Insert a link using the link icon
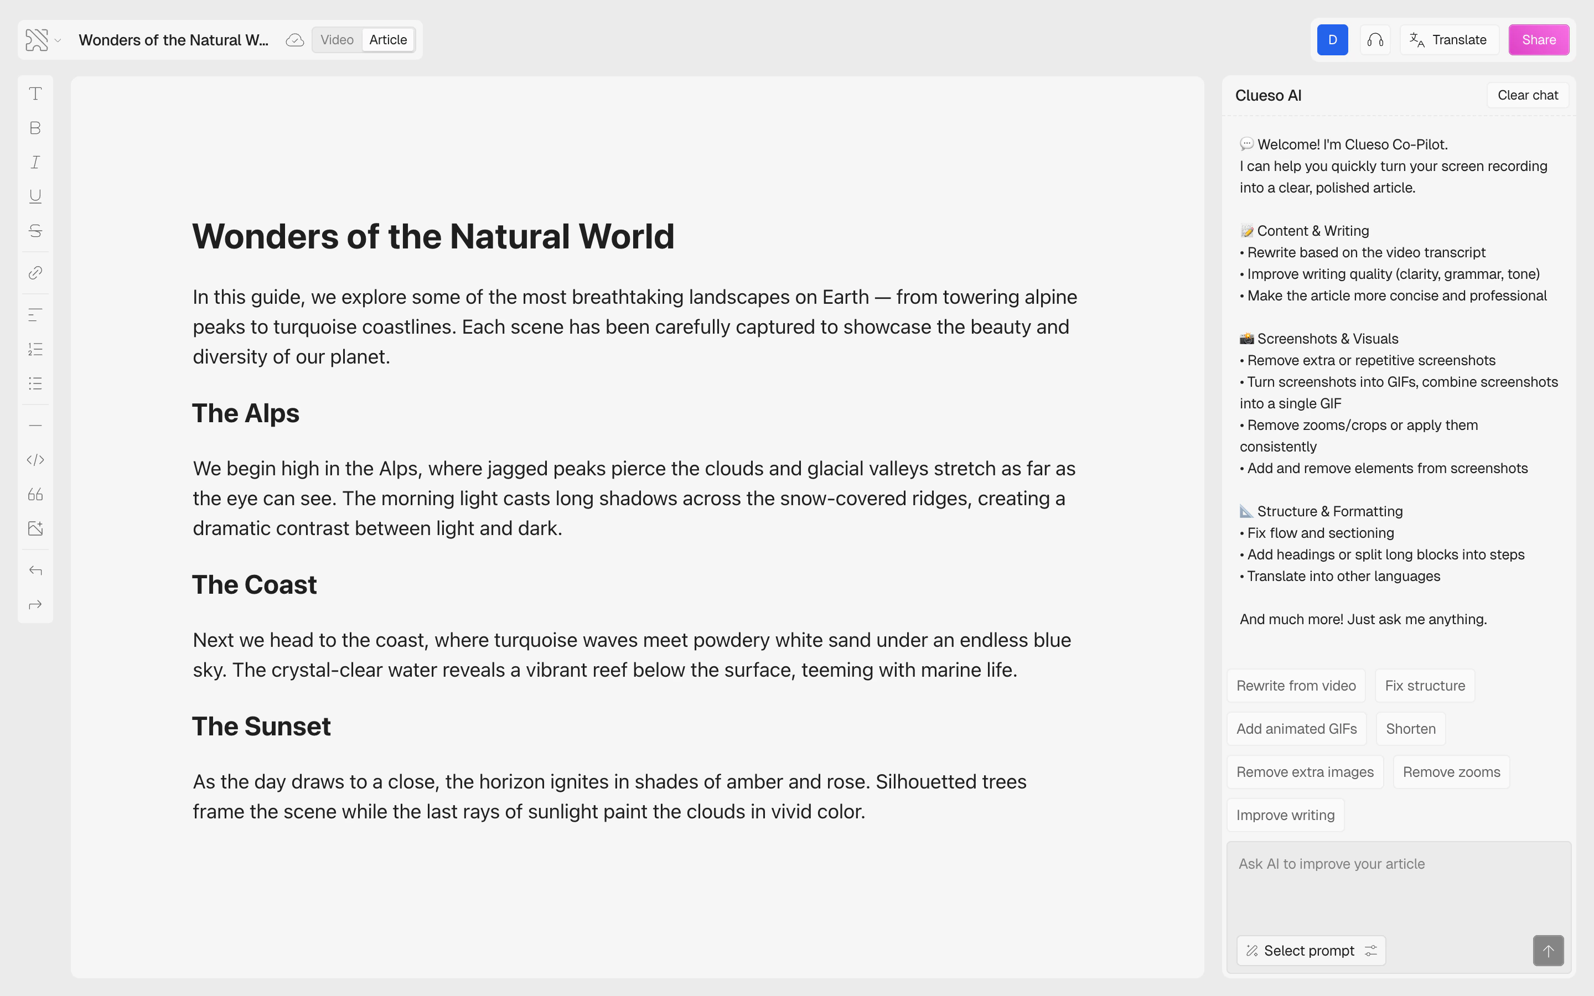 click(35, 273)
